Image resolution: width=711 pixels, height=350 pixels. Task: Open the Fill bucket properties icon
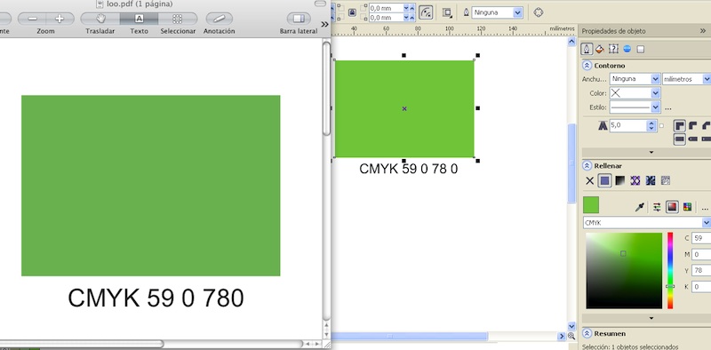(x=599, y=49)
